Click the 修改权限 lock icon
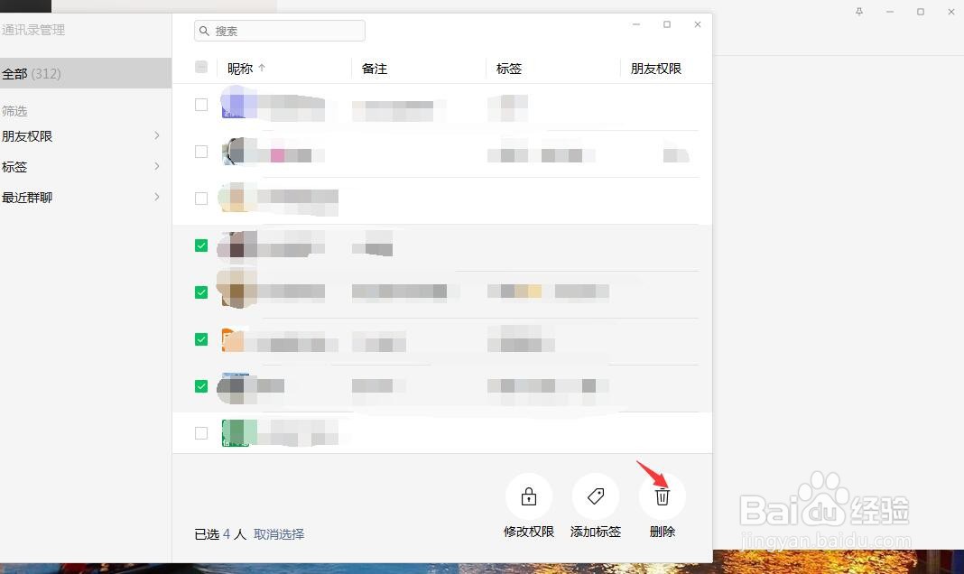964x574 pixels. point(528,495)
